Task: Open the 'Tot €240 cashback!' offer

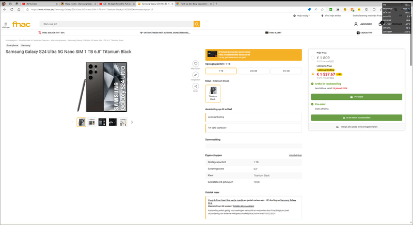Action: 253,128
